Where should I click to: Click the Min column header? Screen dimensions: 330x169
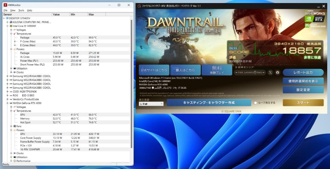click(x=79, y=14)
